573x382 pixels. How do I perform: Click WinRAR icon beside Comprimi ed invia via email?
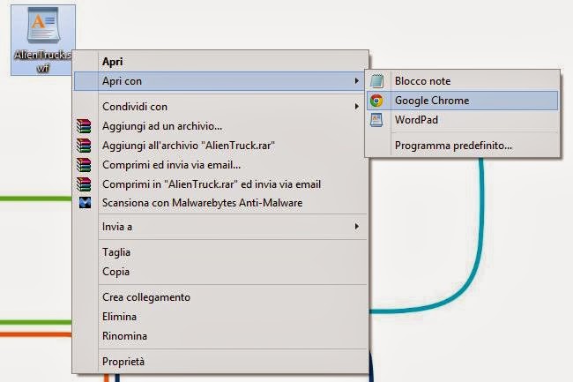click(x=84, y=165)
